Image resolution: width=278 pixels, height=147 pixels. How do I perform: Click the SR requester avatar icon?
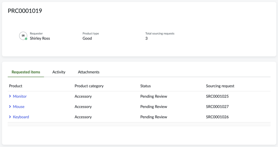click(x=23, y=36)
